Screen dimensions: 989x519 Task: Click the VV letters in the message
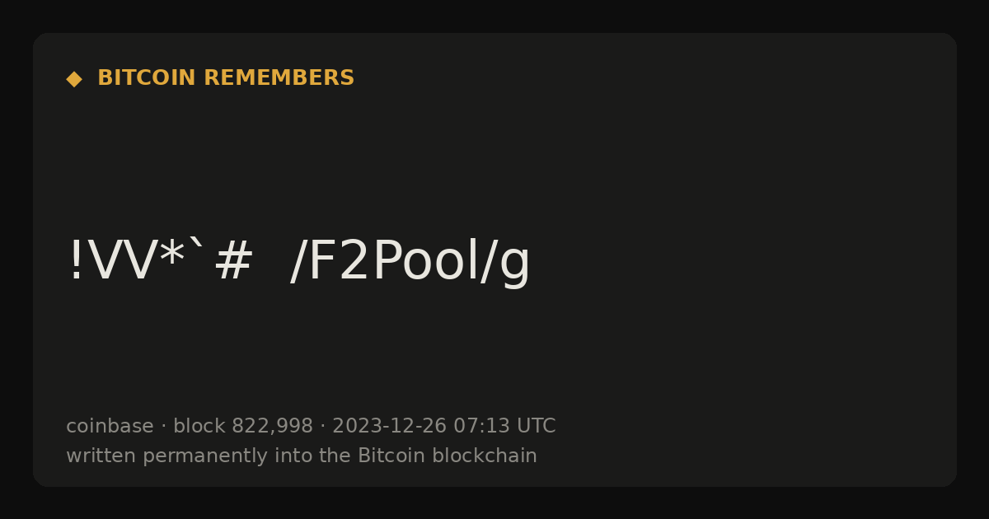(121, 262)
